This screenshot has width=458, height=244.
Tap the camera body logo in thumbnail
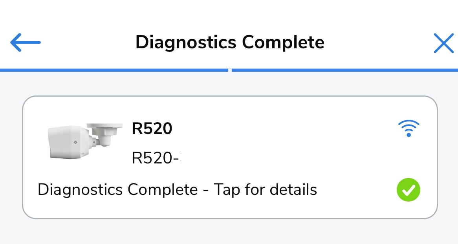coord(75,142)
